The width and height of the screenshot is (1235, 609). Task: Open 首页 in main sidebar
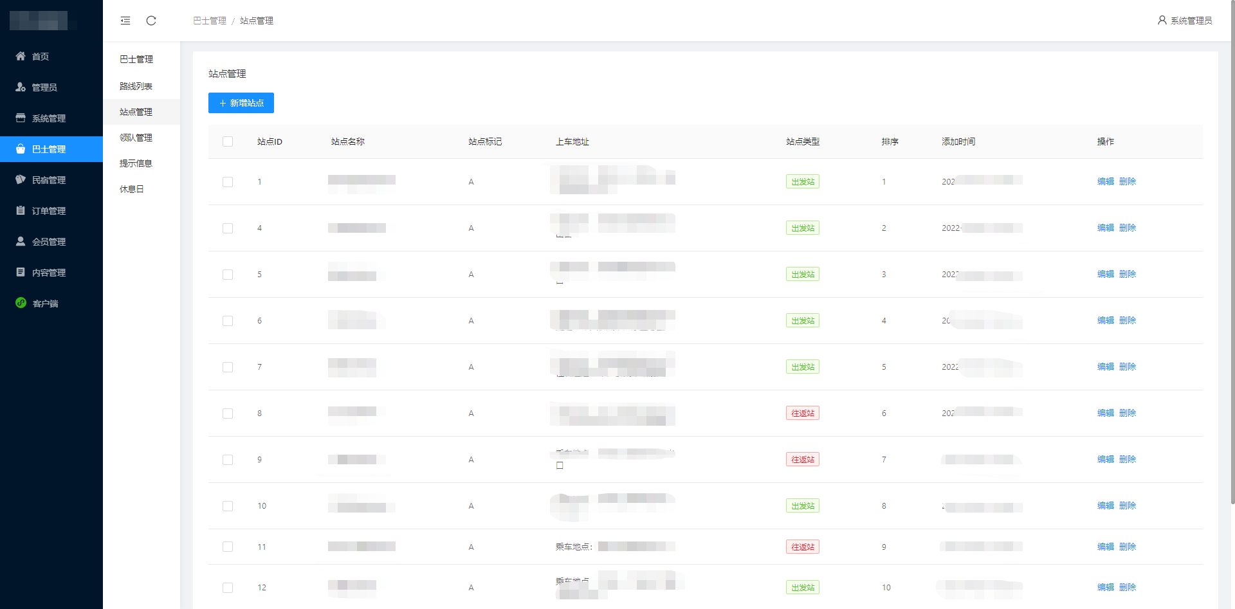[51, 57]
